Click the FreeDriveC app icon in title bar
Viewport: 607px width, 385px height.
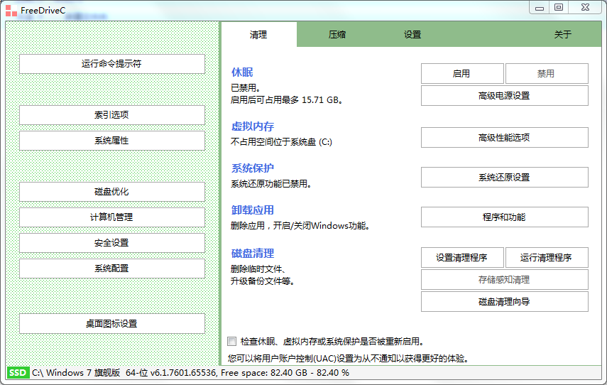click(11, 10)
